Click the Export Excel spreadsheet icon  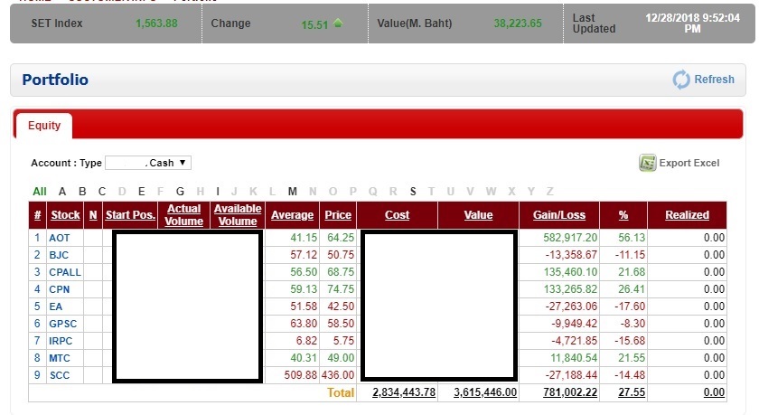click(x=647, y=163)
